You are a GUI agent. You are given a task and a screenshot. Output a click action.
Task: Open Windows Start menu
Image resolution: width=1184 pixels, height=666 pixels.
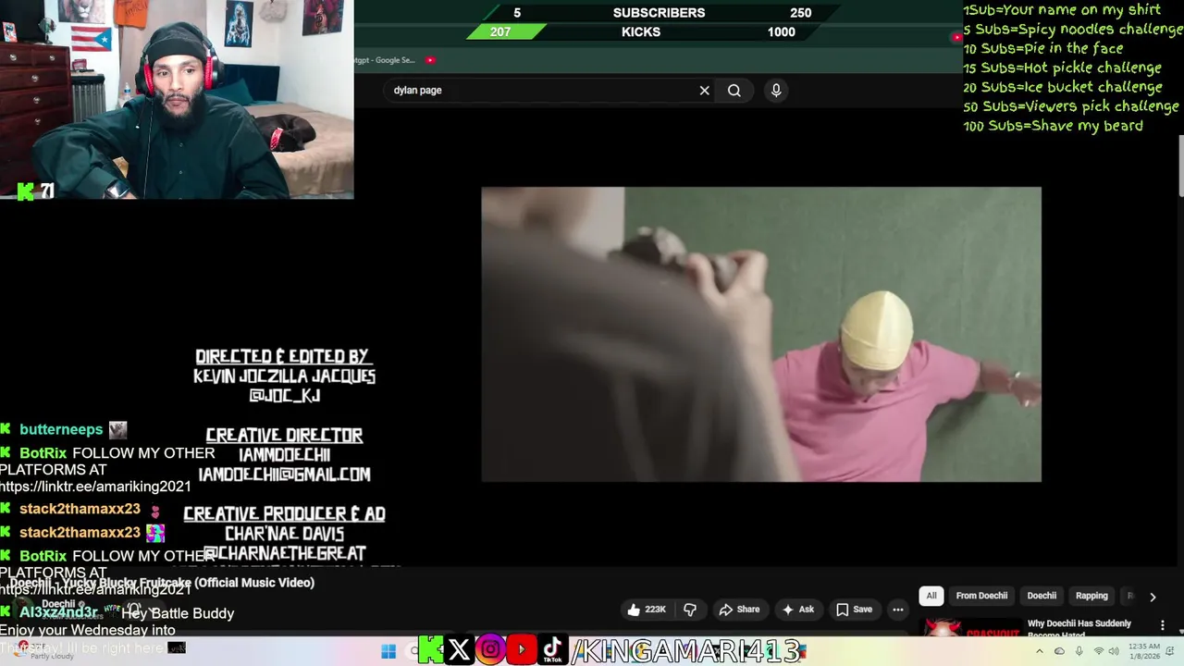[x=388, y=651]
